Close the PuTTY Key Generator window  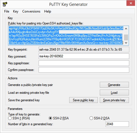131,3
